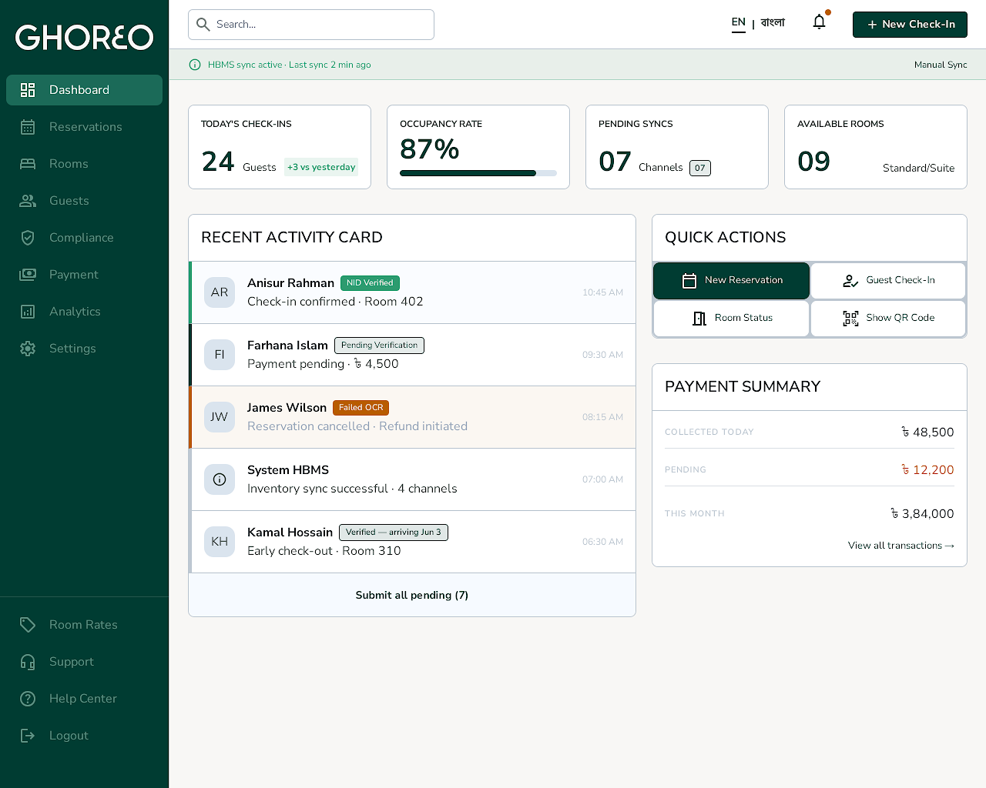
Task: Click the Collected Today ৳ 48,500 amount
Action: point(927,432)
